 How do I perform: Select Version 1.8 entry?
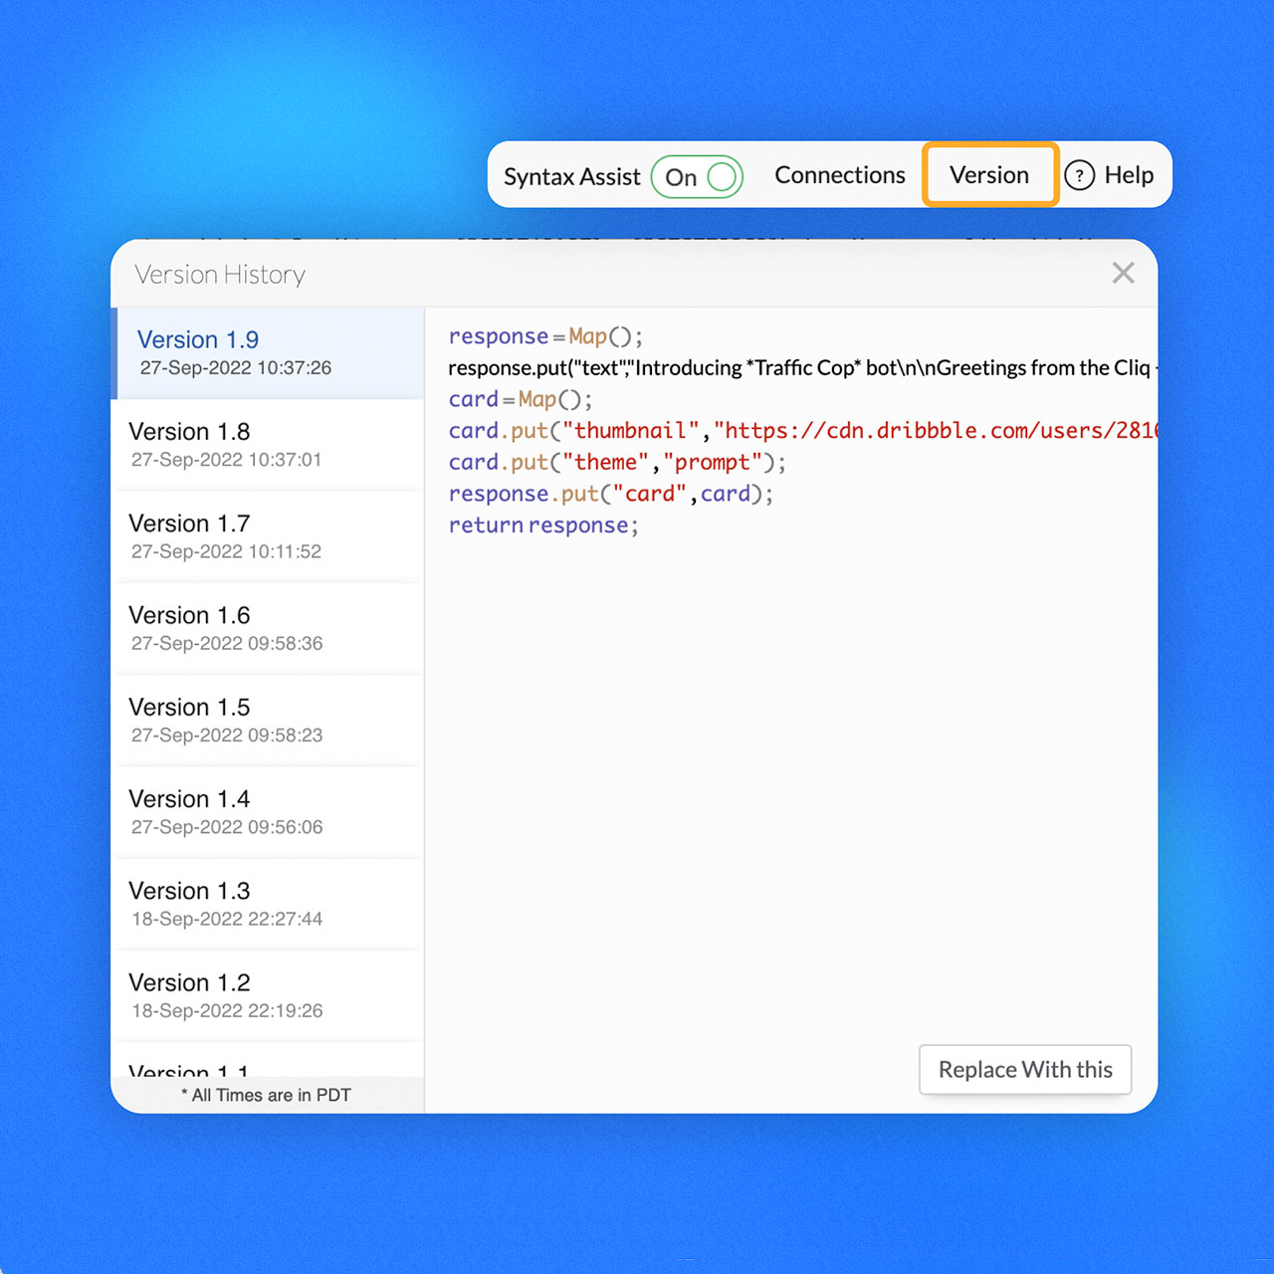[x=267, y=444]
